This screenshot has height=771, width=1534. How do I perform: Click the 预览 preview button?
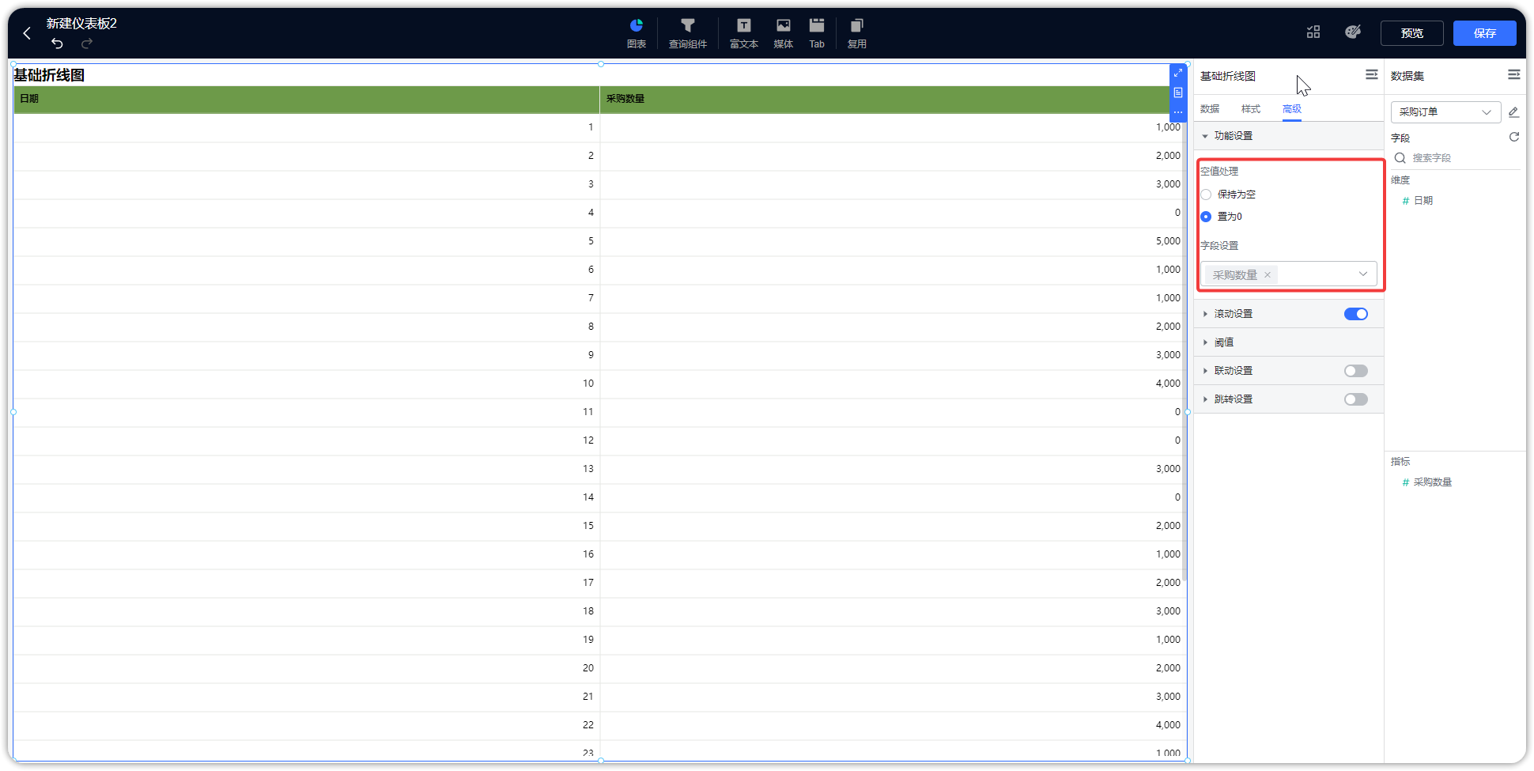[x=1412, y=33]
